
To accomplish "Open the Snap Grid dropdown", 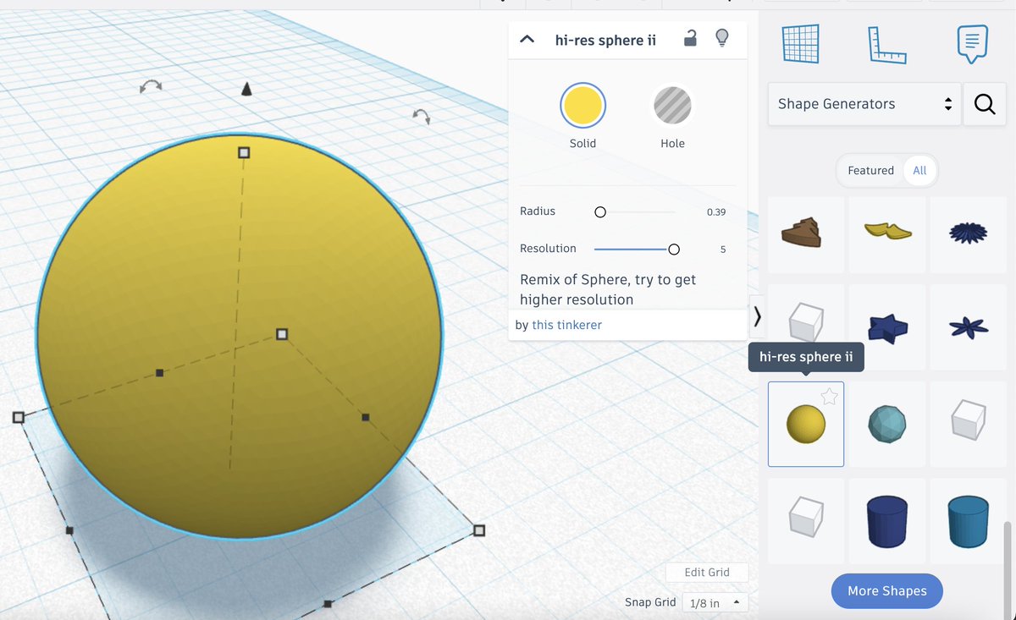I will click(x=714, y=602).
